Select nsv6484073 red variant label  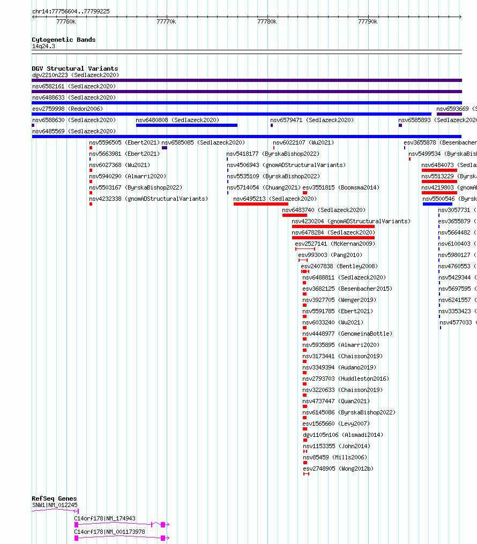(449, 165)
